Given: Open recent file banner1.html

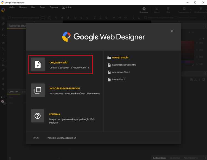Looking at the screenshot, I should point(118,79).
